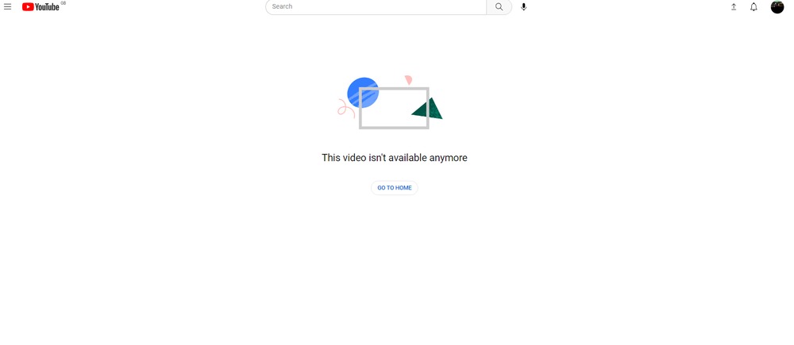Click the word "available" in the message
Viewport: 794px width, 345px height.
407,158
